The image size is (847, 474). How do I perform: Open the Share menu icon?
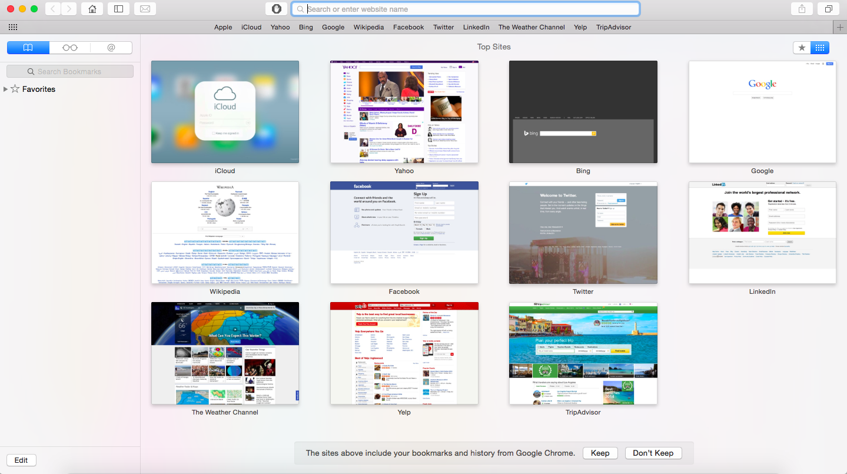pos(802,9)
